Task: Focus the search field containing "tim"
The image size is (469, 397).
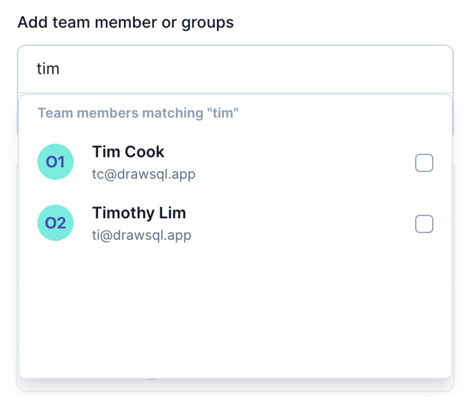Action: 235,69
